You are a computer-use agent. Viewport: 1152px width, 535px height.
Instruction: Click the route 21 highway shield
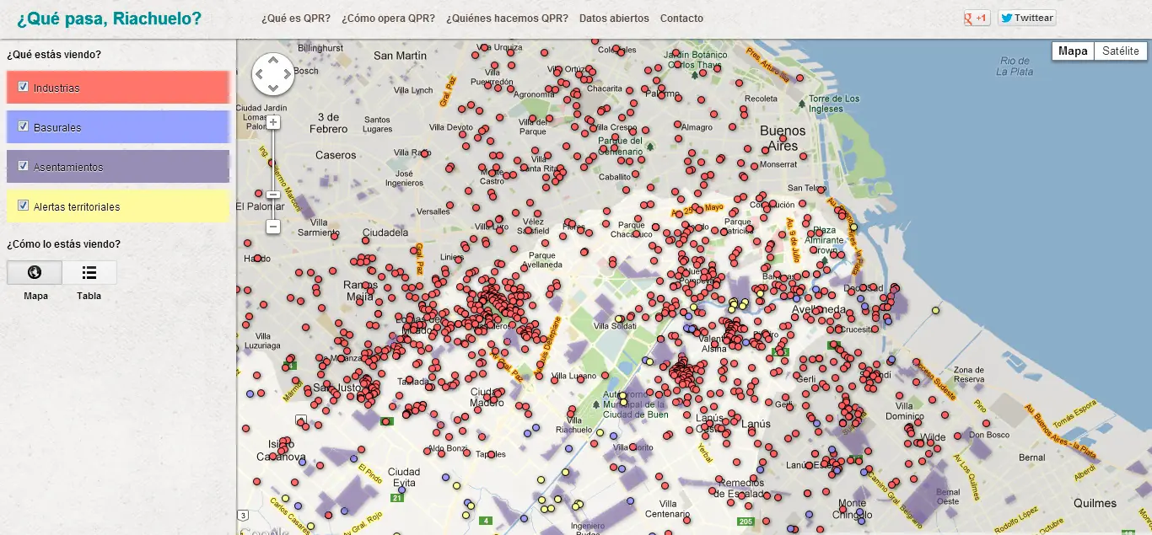tap(397, 499)
